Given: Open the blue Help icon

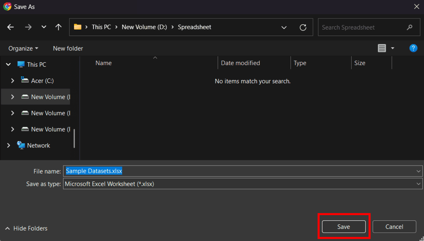Looking at the screenshot, I should [413, 48].
